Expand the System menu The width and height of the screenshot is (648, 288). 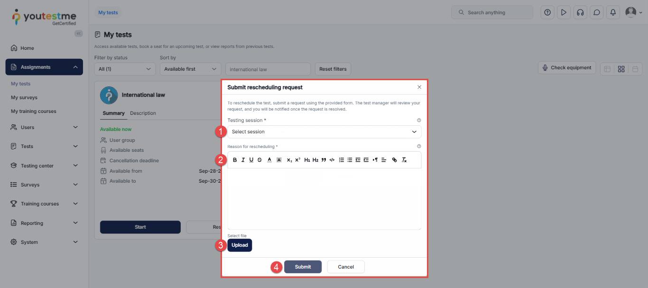pyautogui.click(x=44, y=242)
